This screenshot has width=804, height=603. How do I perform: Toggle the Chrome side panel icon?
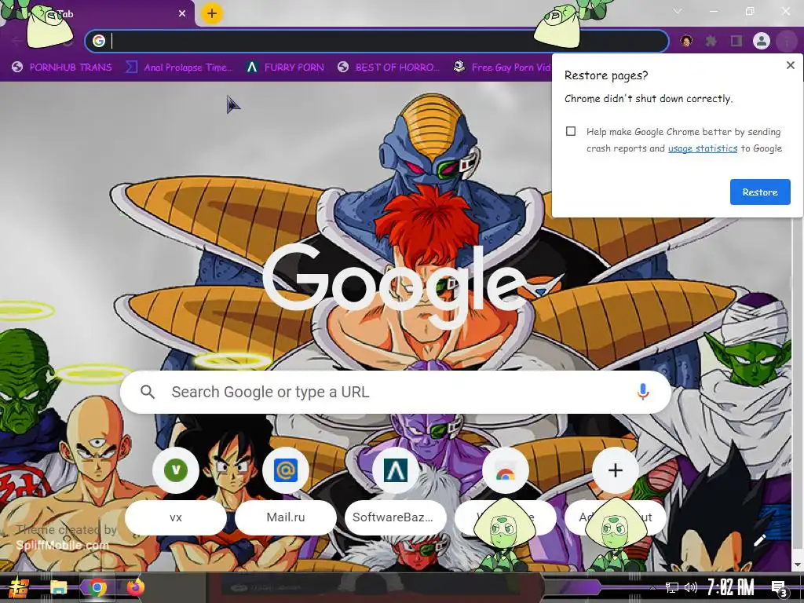pyautogui.click(x=736, y=41)
